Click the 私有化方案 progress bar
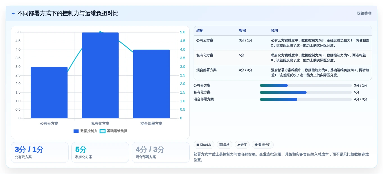This screenshot has height=174, width=383. 306,92
